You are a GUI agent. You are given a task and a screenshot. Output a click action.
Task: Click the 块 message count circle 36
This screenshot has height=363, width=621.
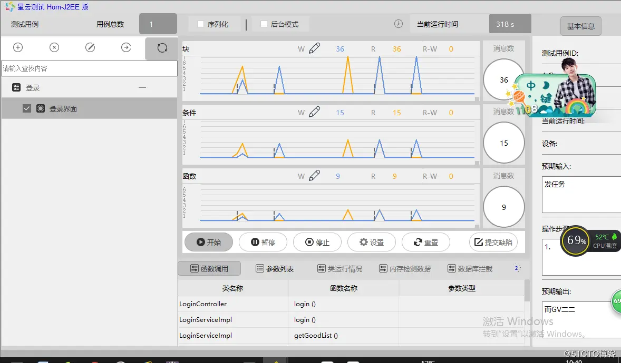pyautogui.click(x=504, y=79)
